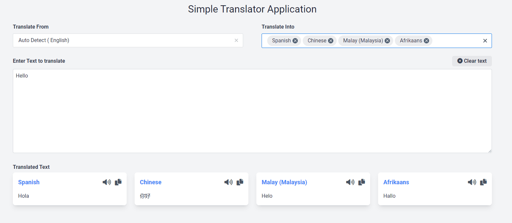Clear the Auto Detect source language selection
This screenshot has height=223, width=512.
pyautogui.click(x=236, y=40)
